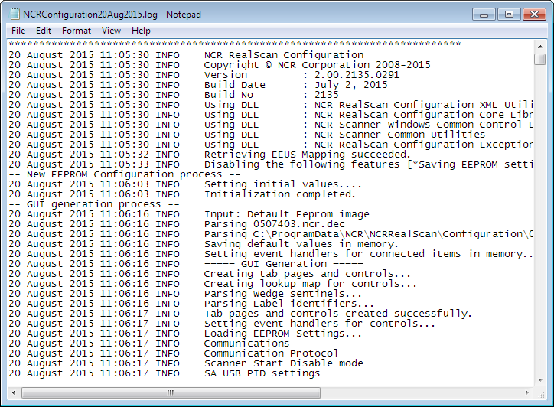The width and height of the screenshot is (554, 407).
Task: Click 'Parsing Label identifiers...' line
Action: click(289, 304)
